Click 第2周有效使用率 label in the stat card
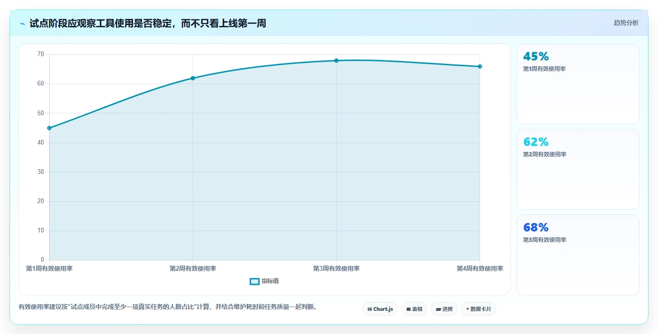The height and width of the screenshot is (334, 658). coord(544,154)
